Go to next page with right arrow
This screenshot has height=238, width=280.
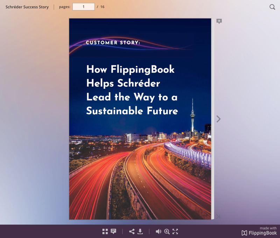point(218,119)
